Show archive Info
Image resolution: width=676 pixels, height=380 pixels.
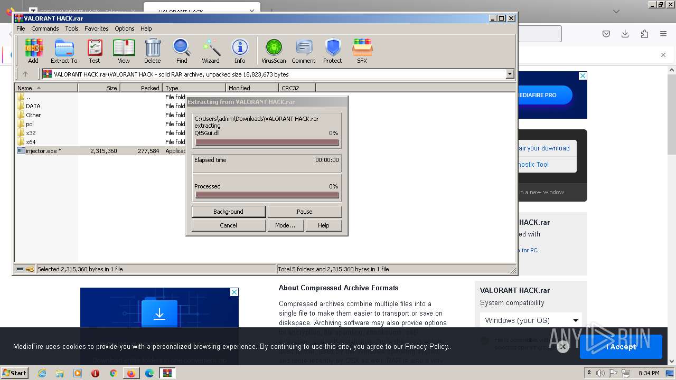pyautogui.click(x=240, y=51)
